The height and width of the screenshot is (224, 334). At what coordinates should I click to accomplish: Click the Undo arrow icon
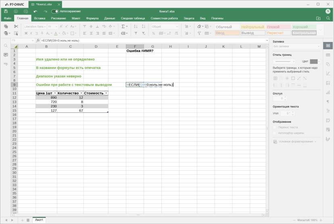pyautogui.click(x=35, y=11)
